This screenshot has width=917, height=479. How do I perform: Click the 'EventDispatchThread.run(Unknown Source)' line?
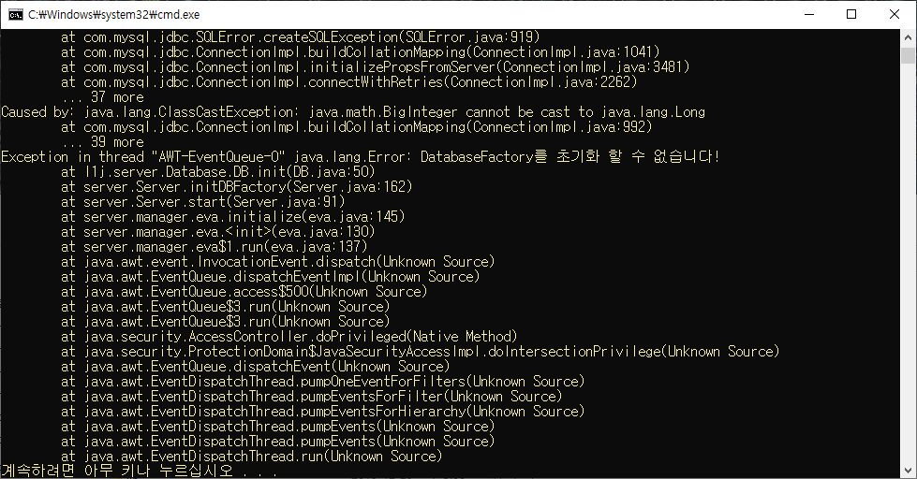(x=251, y=457)
